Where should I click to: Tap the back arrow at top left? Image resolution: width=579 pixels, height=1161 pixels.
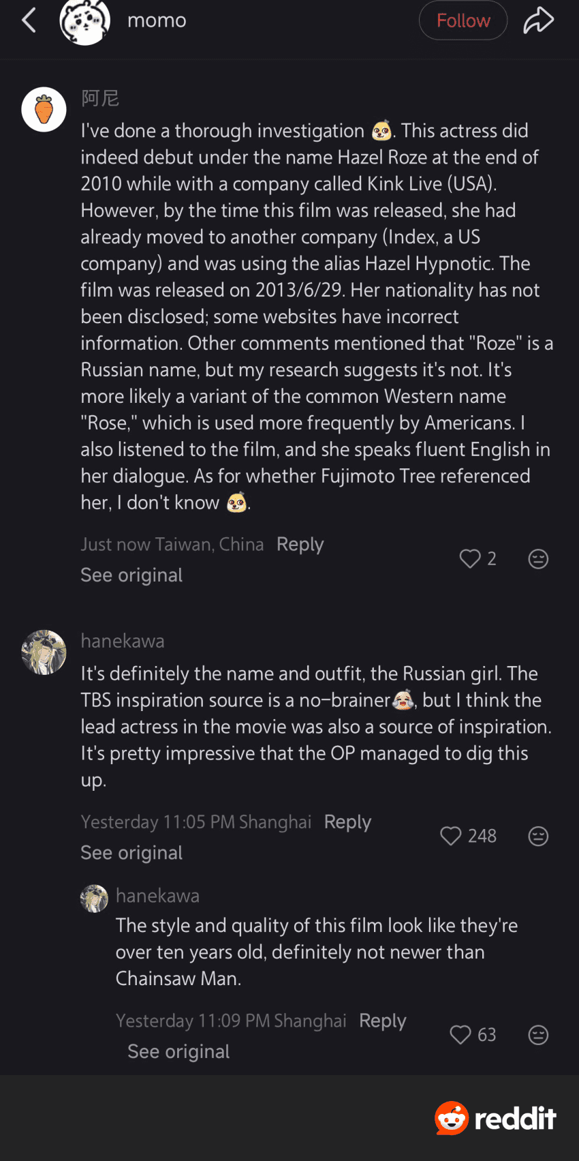(x=29, y=20)
